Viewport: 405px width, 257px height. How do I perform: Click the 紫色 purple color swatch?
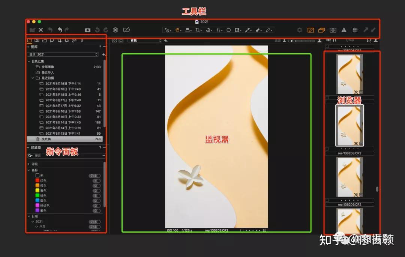pos(37,210)
